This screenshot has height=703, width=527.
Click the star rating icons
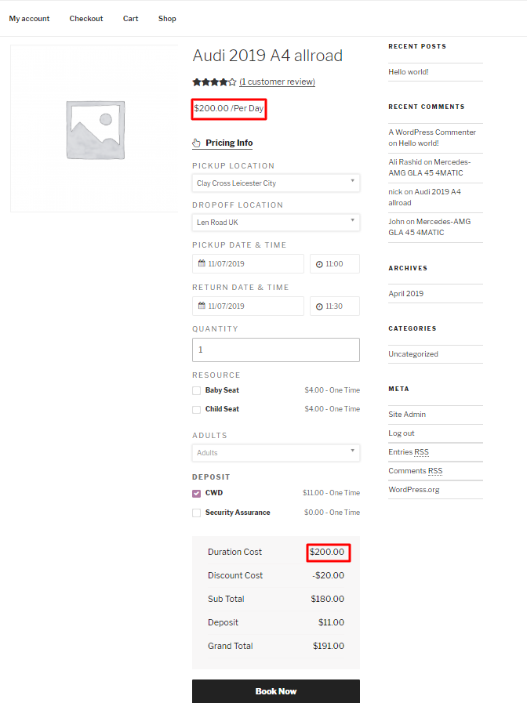[x=214, y=82]
